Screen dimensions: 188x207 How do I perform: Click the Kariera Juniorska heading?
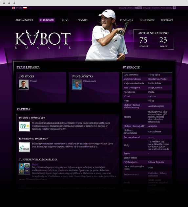(32, 118)
